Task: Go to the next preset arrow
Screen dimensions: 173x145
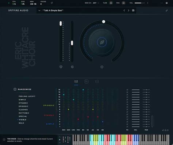Action: (x=128, y=11)
